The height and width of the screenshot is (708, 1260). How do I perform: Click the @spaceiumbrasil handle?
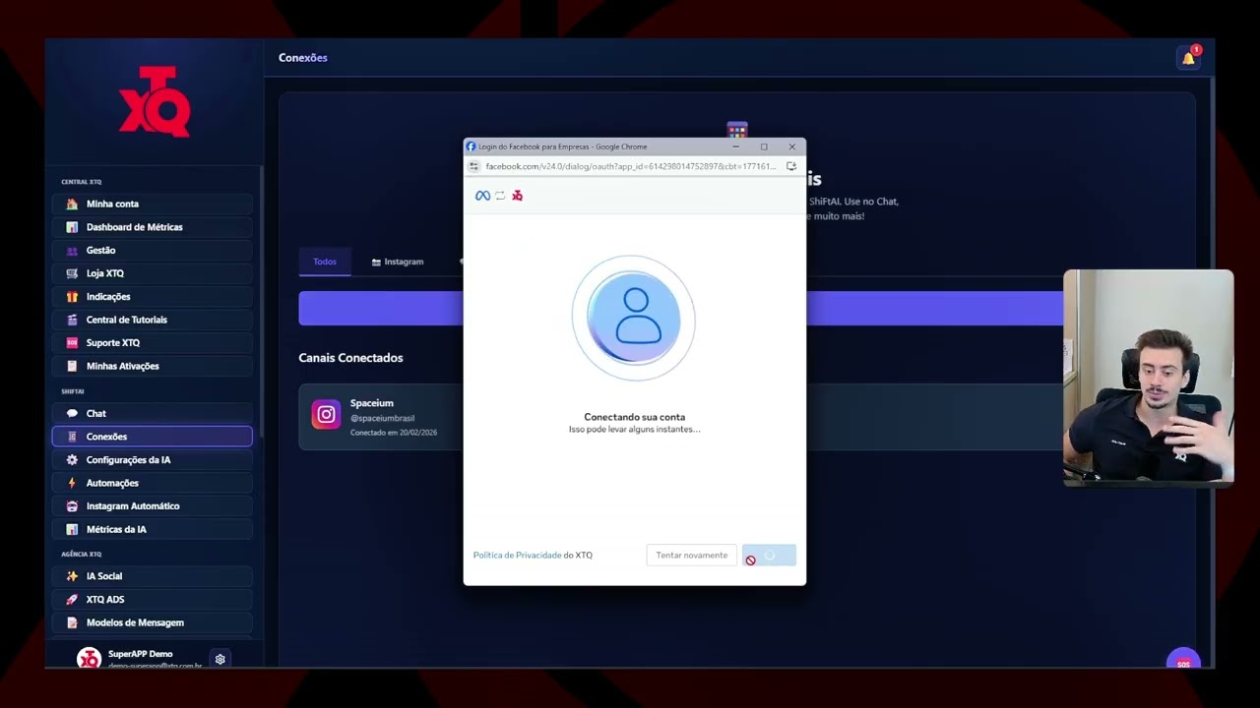point(383,418)
